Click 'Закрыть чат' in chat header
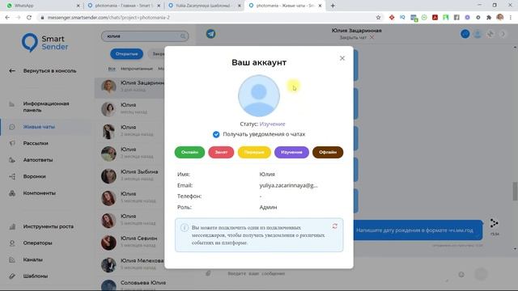The height and width of the screenshot is (291, 518). (356, 38)
